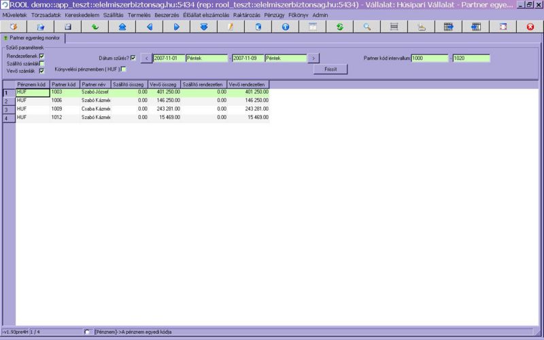544x340 pixels.
Task: Step date range forward with > button
Action: point(313,58)
